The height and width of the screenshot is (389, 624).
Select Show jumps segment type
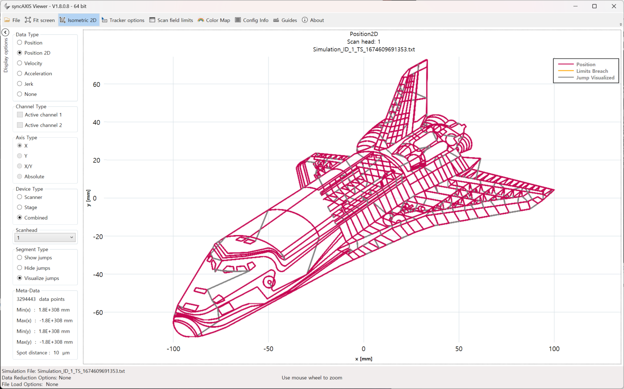[x=19, y=258]
